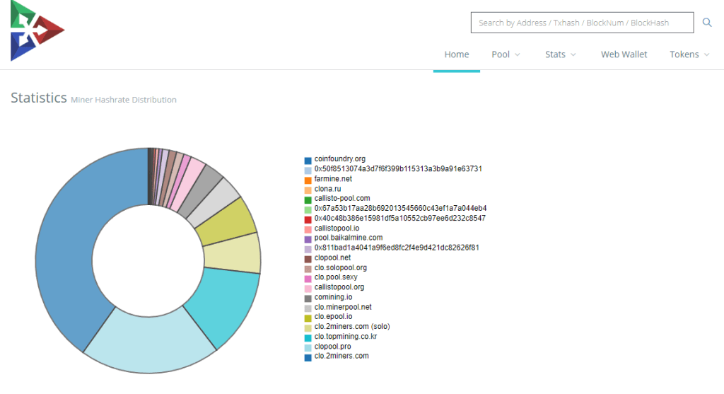The image size is (724, 394).
Task: Click the brown clopool.net legend square
Action: [308, 259]
